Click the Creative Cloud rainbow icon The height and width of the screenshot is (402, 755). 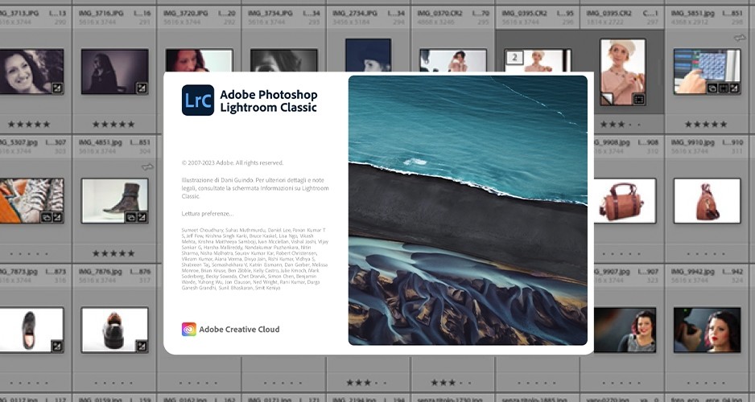click(188, 330)
